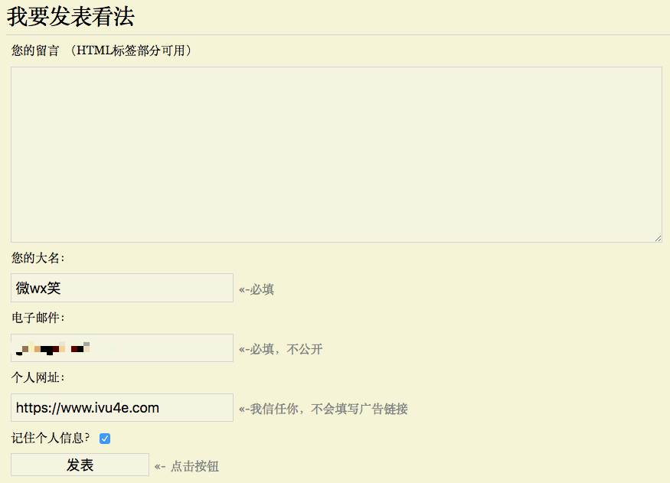
Task: Click the 记住个人信息? label text
Action: pyautogui.click(x=51, y=439)
